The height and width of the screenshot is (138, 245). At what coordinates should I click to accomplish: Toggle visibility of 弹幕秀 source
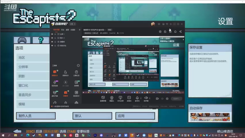52,42
